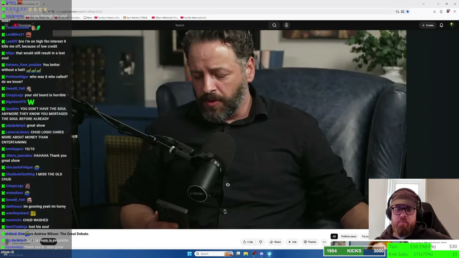This screenshot has height=258, width=459.
Task: Open the Aunt-Jemima-1500x8 bookmark
Action: point(136,18)
